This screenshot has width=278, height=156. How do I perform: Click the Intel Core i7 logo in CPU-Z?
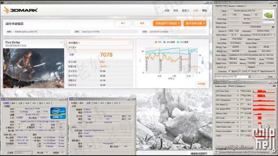click(x=58, y=113)
